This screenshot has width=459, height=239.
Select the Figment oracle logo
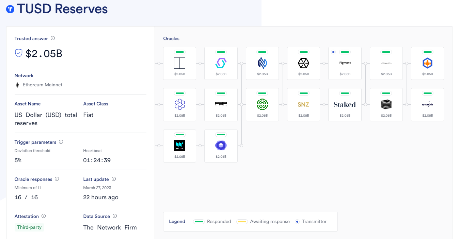point(345,63)
